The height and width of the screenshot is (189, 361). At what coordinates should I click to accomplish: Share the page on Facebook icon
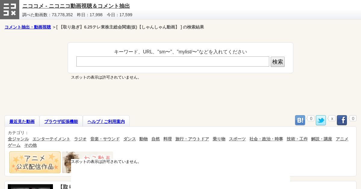(342, 120)
